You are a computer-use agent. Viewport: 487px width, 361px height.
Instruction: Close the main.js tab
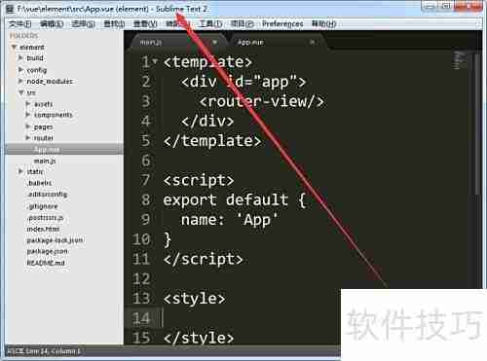214,42
